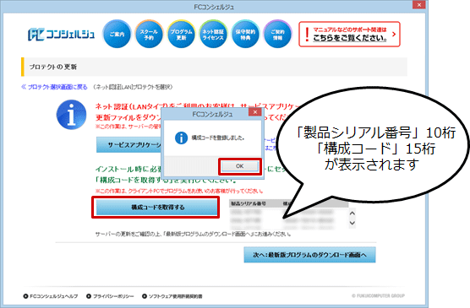Close the small FCコンシェルジュ dialog
Image resolution: width=470 pixels, height=308 pixels.
point(255,112)
